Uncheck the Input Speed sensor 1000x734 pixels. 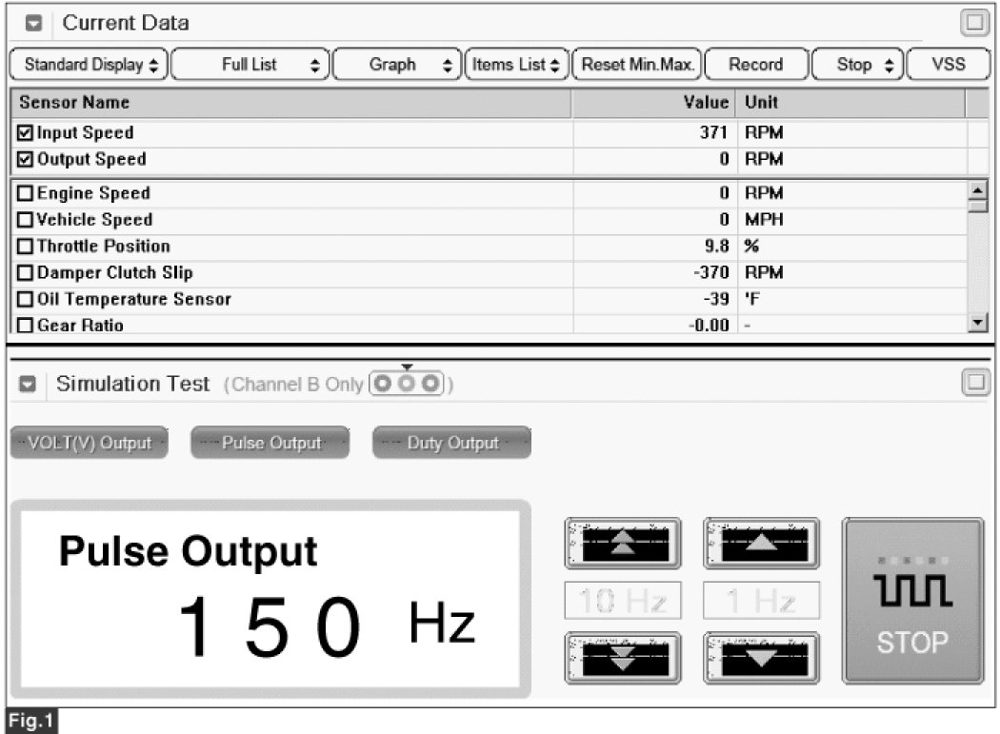tap(25, 133)
